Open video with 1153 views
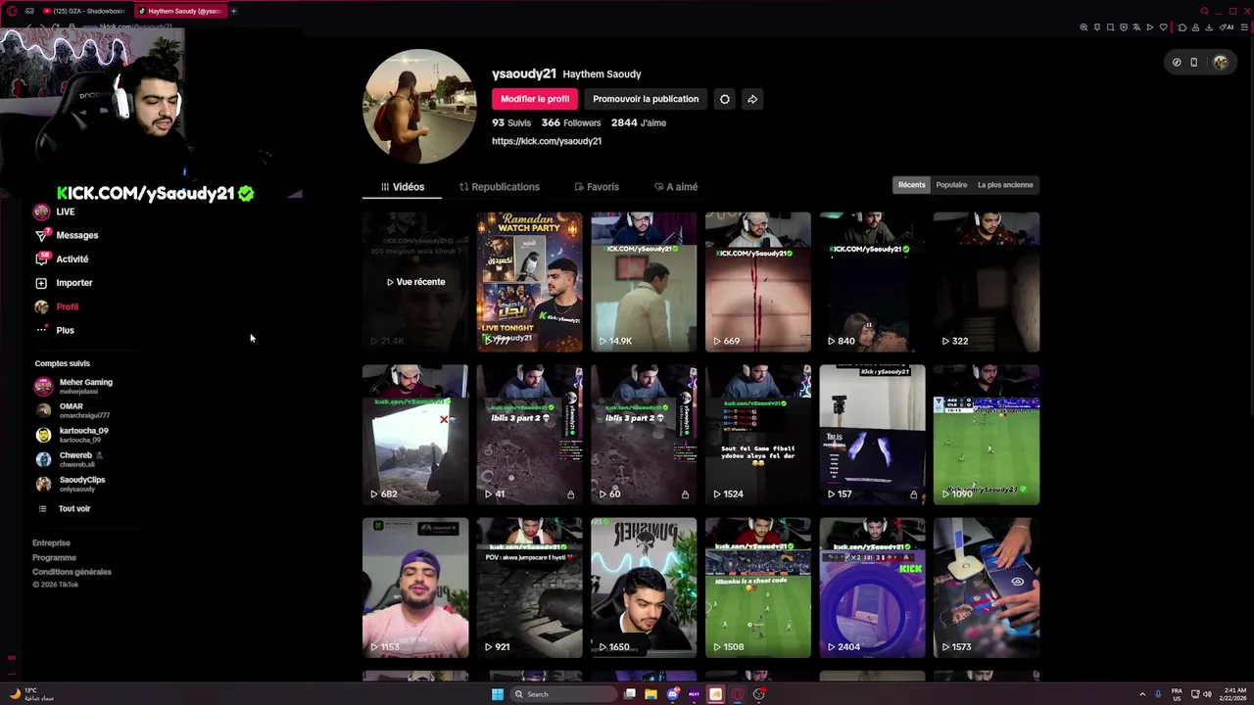This screenshot has width=1254, height=705. tap(415, 587)
